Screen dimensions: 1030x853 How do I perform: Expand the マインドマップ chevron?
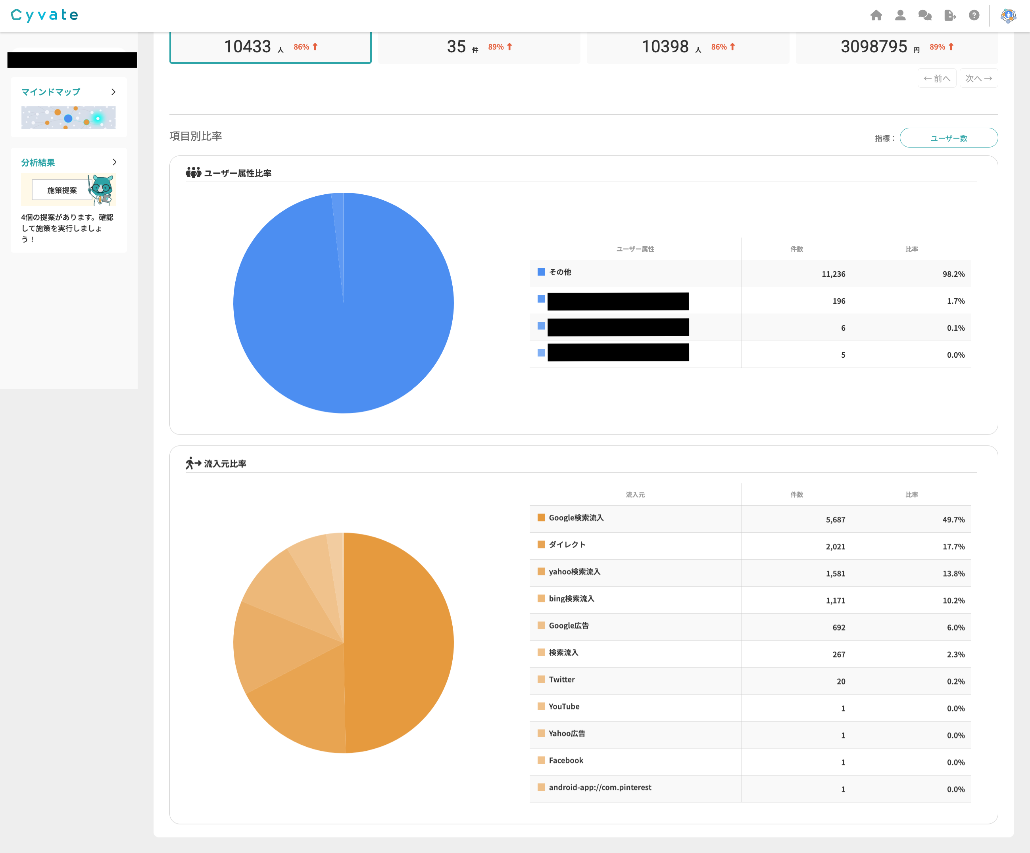click(113, 92)
